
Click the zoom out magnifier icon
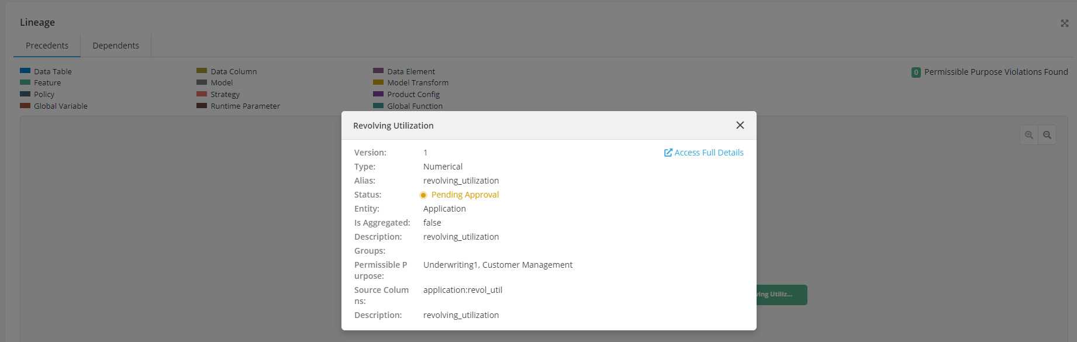(1047, 135)
